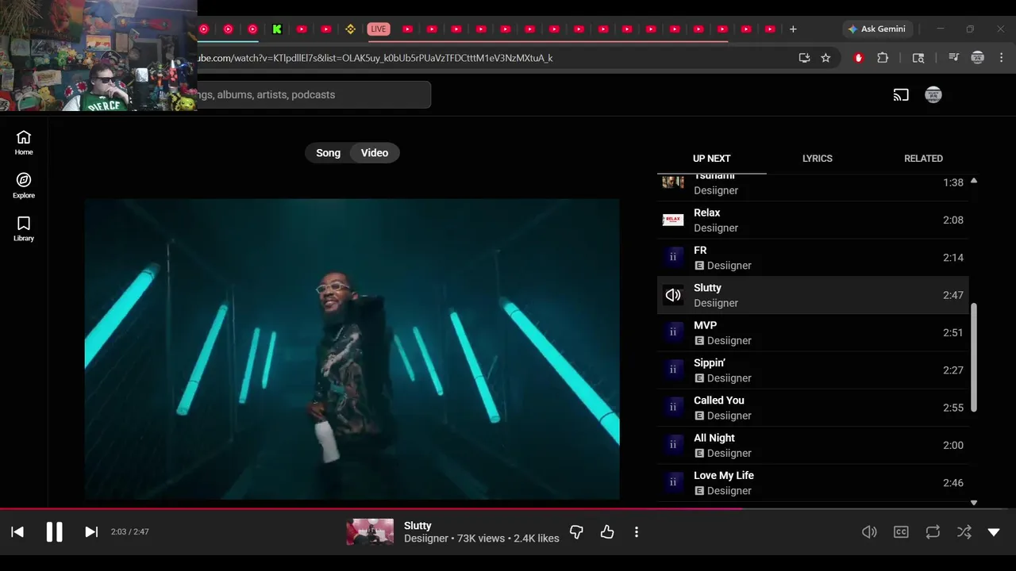Open Home in the sidebar
Viewport: 1016px width, 571px height.
point(24,143)
